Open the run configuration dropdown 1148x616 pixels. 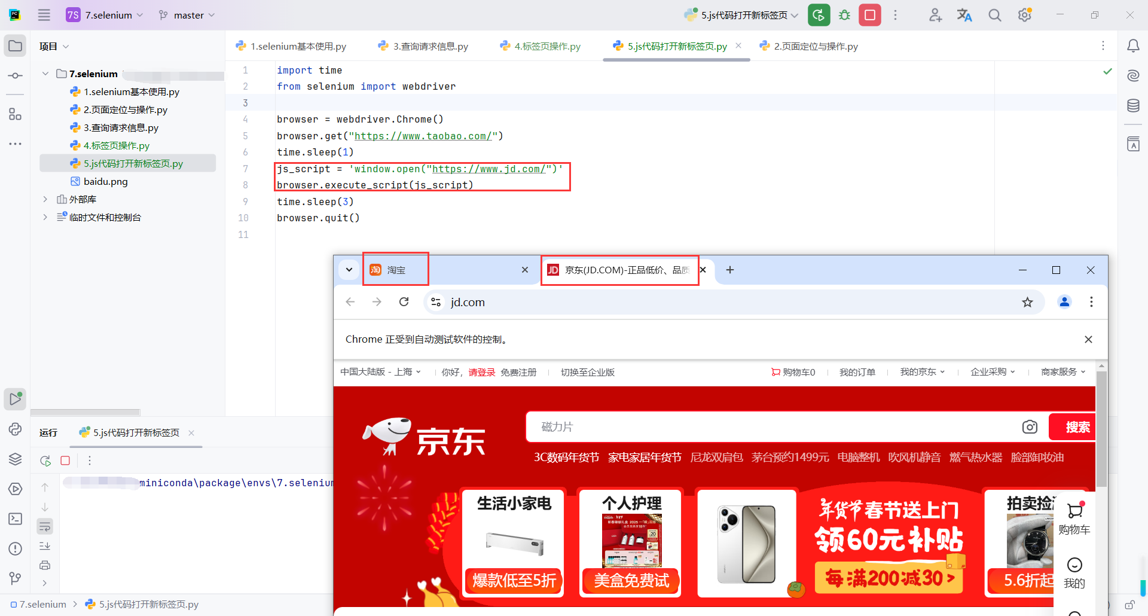[741, 15]
